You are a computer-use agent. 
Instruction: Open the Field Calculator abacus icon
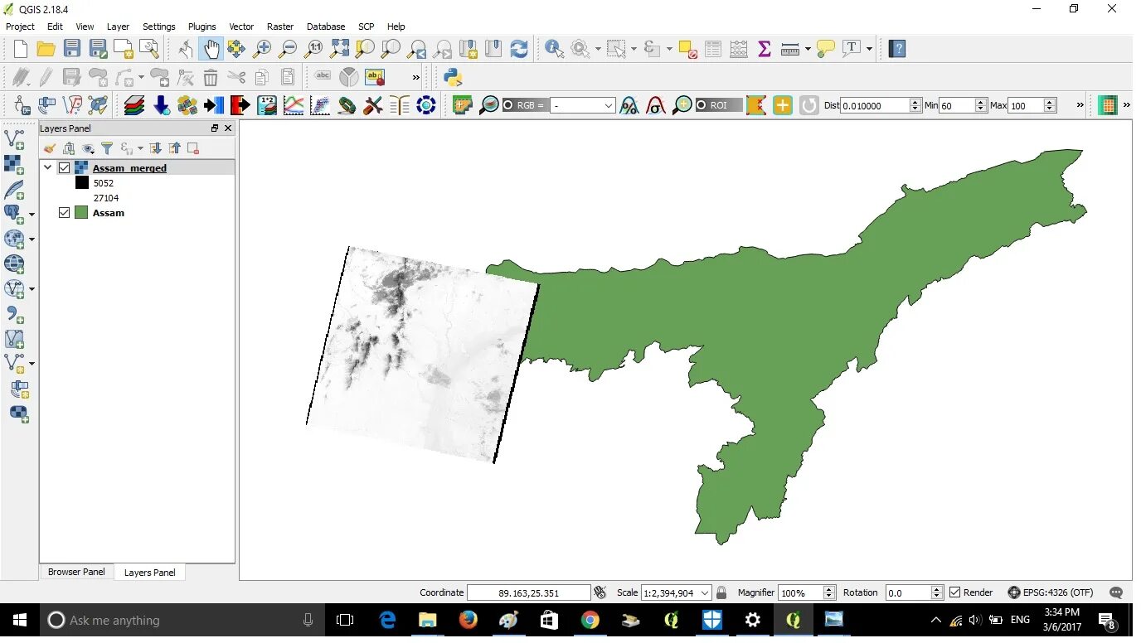(739, 49)
